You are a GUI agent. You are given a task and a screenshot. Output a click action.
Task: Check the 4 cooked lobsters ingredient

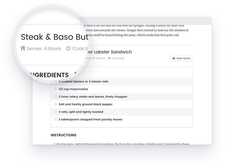(x=56, y=81)
